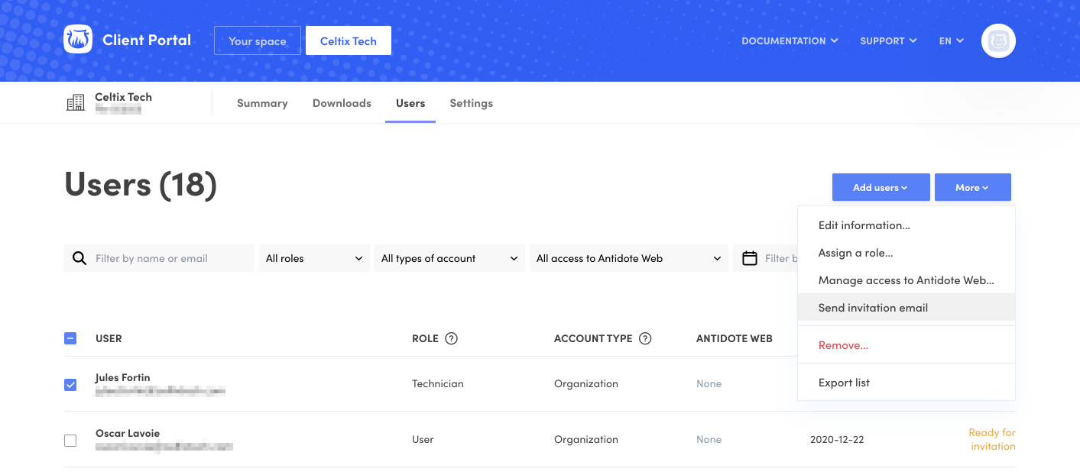Choose Export list from the menu
The height and width of the screenshot is (475, 1080).
[x=906, y=383]
